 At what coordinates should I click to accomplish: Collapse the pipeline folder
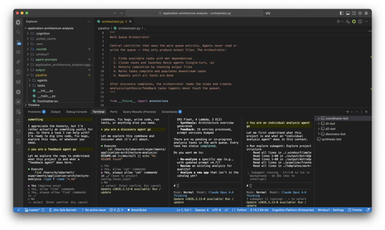(41, 75)
